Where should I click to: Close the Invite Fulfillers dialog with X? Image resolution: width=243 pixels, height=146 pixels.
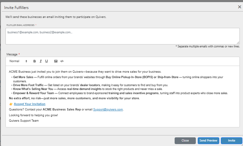tap(239, 7)
